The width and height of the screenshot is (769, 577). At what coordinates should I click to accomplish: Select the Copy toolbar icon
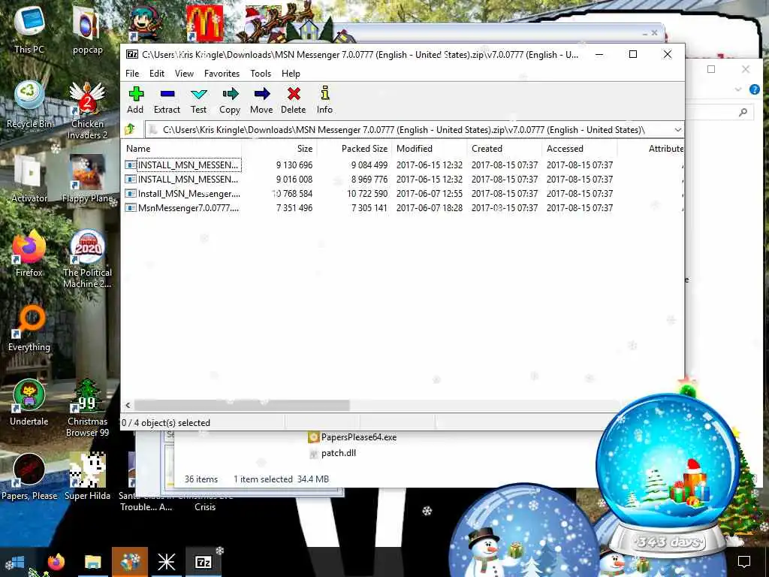tap(230, 100)
